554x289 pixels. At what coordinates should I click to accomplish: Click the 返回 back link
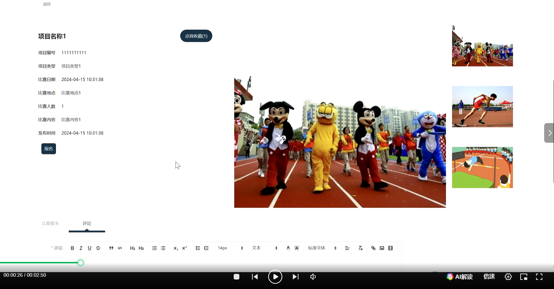click(x=47, y=4)
